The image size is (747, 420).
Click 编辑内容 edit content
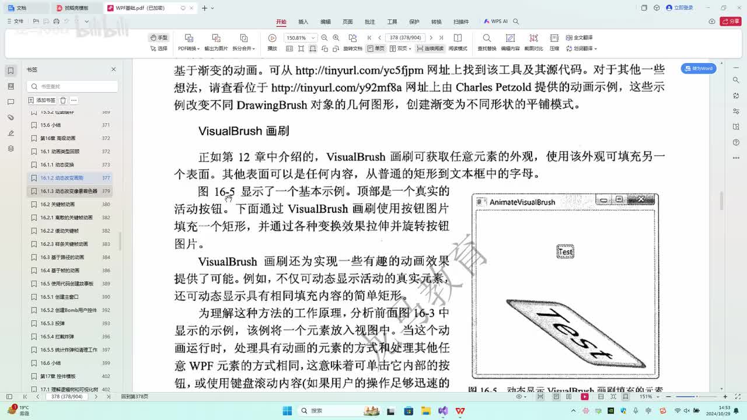[510, 43]
